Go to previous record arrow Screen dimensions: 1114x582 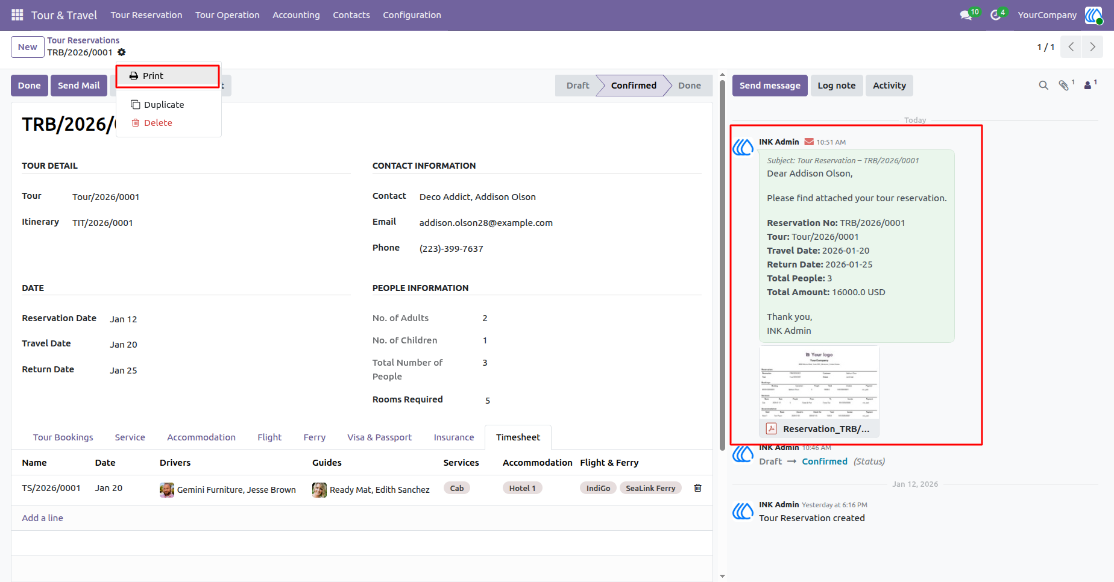1071,47
